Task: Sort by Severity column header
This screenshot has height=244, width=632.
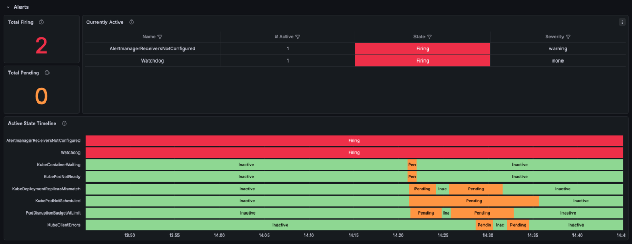Action: pyautogui.click(x=555, y=37)
